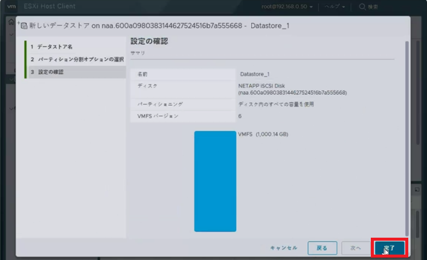Click the blue VMFS partition block
The width and height of the screenshot is (427, 260).
click(215, 182)
